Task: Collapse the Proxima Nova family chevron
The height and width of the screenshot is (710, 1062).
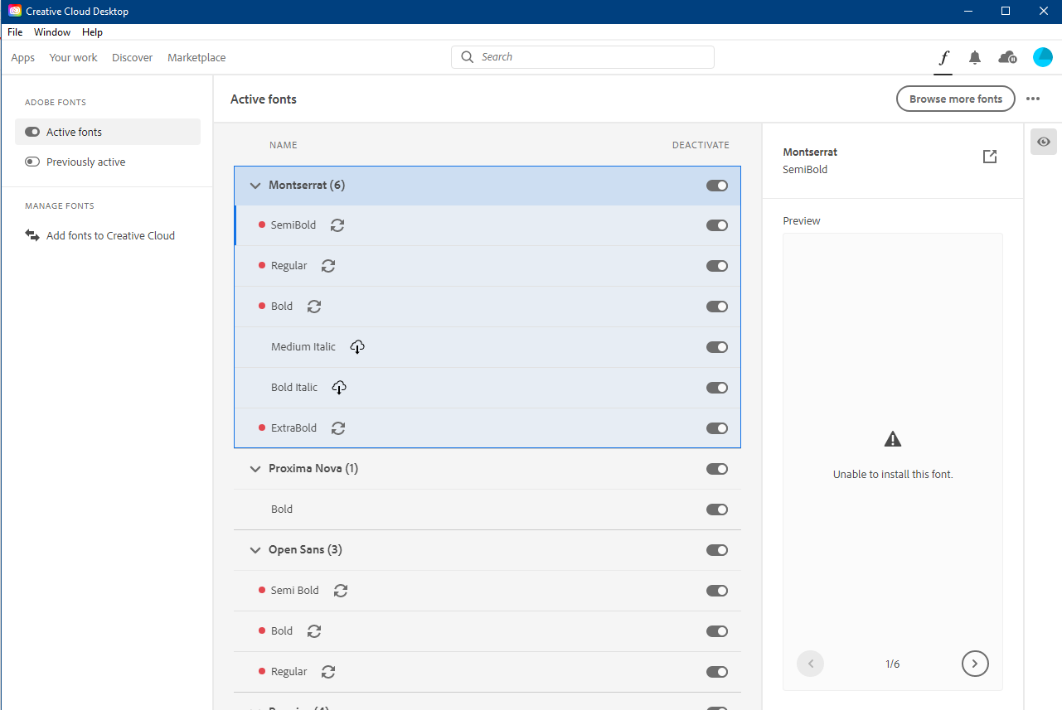Action: pos(255,469)
